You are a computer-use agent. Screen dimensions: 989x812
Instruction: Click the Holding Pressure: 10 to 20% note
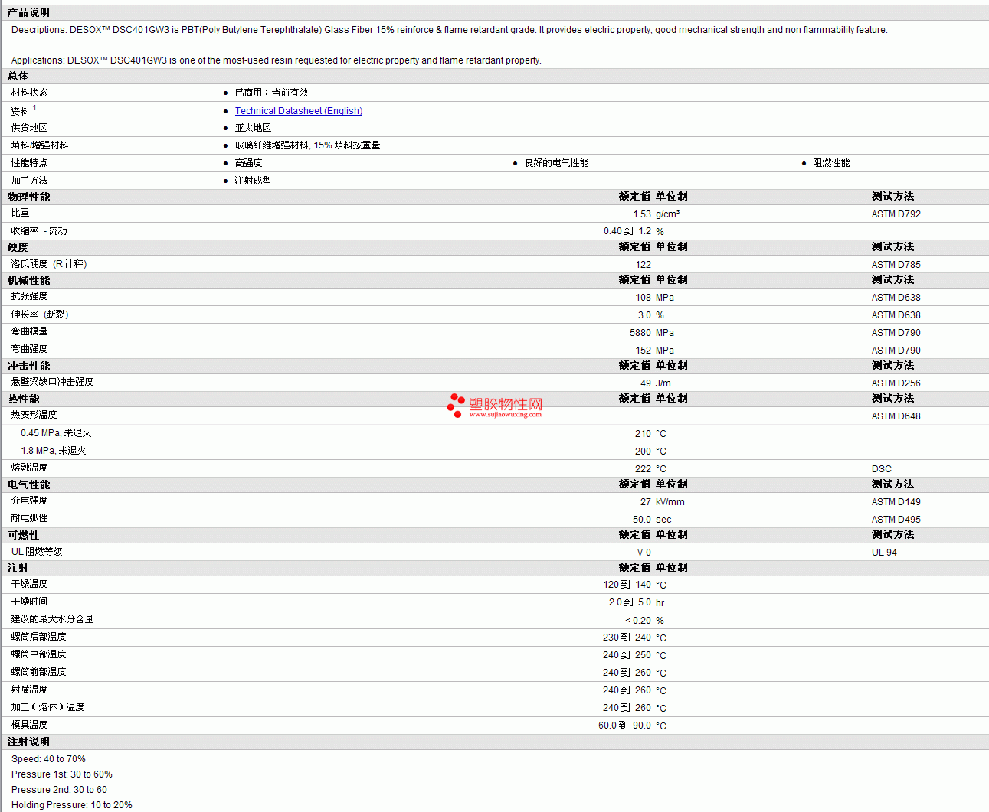[71, 805]
